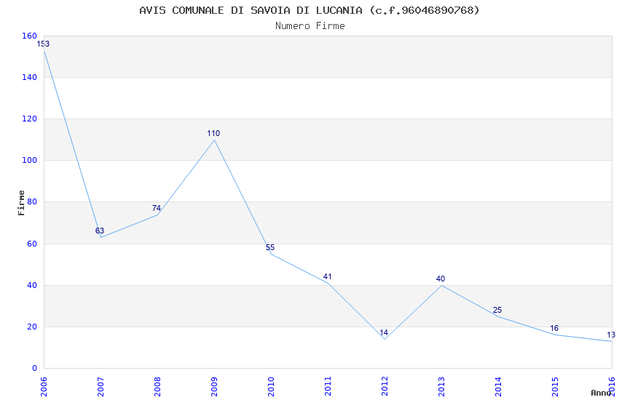Click the data label 55 for 2010
The width and height of the screenshot is (619, 400).
[x=270, y=247]
